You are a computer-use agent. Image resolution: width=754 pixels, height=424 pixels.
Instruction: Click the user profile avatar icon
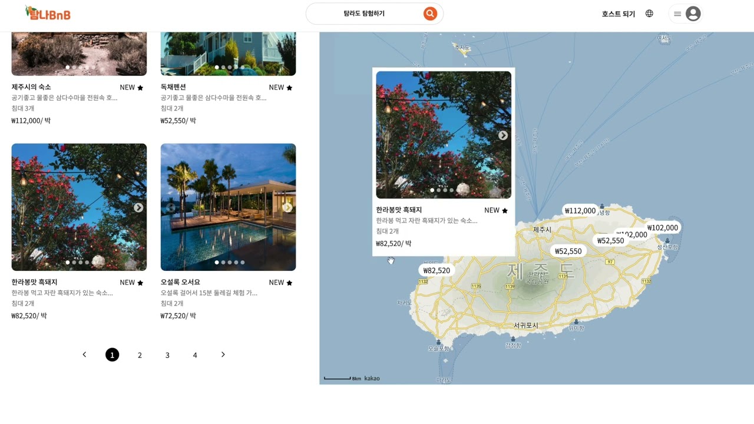tap(693, 14)
